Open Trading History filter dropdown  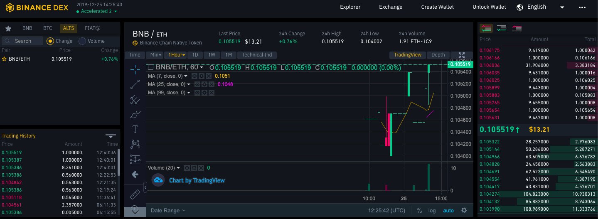110,136
